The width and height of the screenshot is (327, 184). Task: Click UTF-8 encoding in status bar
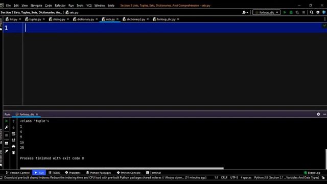(x=234, y=178)
